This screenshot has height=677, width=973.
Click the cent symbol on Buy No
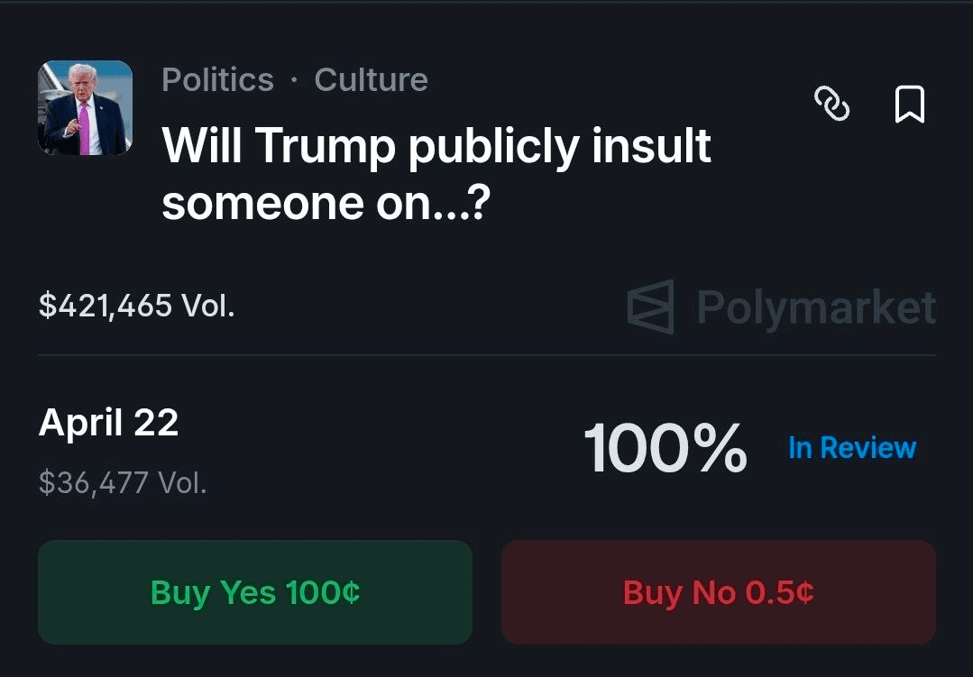805,593
